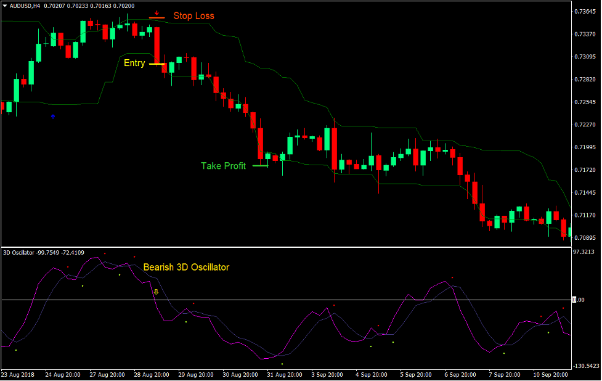This screenshot has width=602, height=381.
Task: Click the orange Stop Loss text label
Action: (194, 15)
